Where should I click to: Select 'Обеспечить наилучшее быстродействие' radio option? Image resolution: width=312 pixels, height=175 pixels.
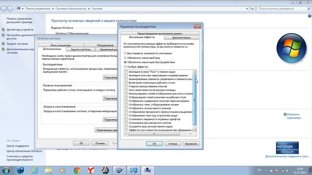tap(125, 62)
